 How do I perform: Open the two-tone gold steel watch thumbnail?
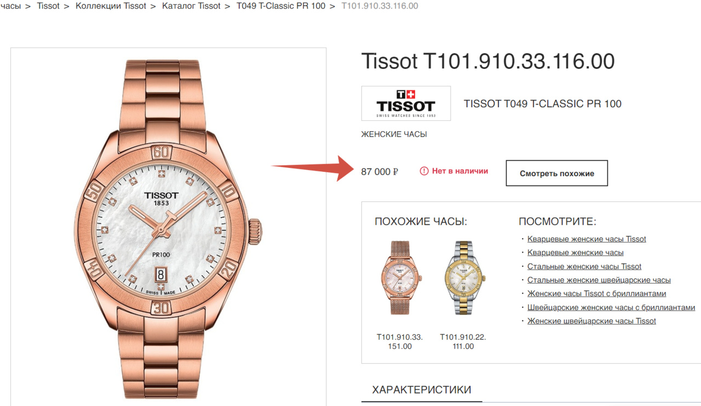tap(463, 277)
